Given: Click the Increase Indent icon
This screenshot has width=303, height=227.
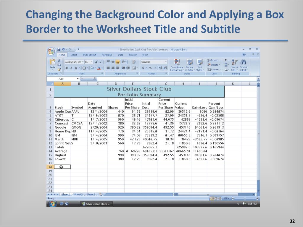Looking at the screenshot, I should point(128,68).
